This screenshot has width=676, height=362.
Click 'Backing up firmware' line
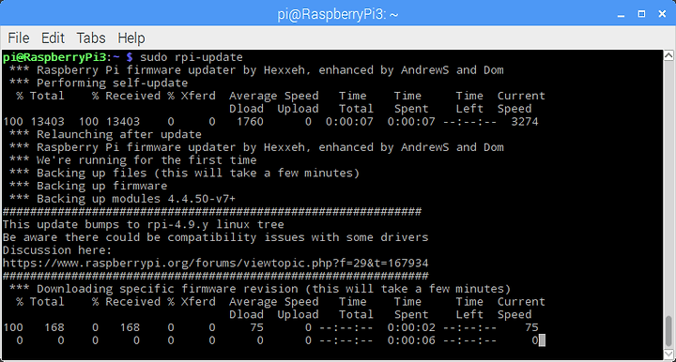(88, 186)
